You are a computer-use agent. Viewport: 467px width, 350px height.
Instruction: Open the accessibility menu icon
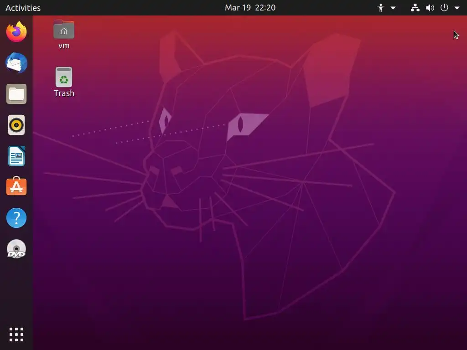tap(381, 8)
